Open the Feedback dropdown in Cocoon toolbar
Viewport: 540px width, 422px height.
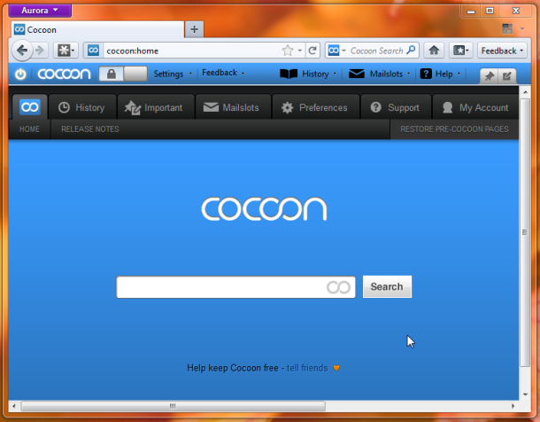(223, 73)
